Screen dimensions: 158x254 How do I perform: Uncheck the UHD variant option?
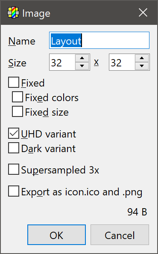14,133
